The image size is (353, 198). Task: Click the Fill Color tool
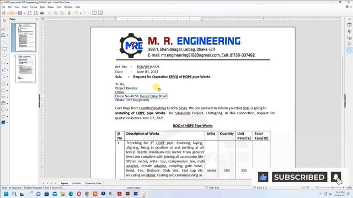pyautogui.click(x=3, y=35)
